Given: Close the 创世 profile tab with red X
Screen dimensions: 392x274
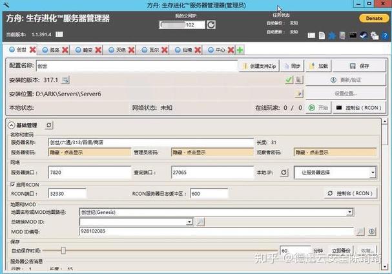Looking at the screenshot, I should 32,50.
